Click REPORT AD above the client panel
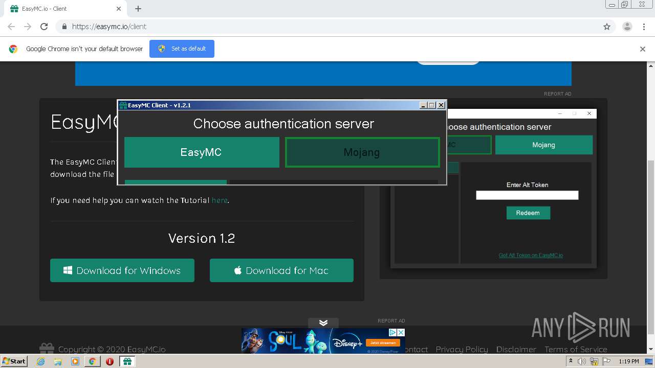The height and width of the screenshot is (368, 655). 558,94
